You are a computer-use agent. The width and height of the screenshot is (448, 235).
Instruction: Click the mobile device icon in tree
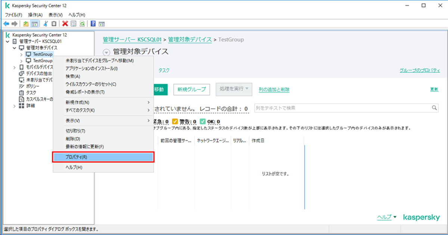(22, 67)
